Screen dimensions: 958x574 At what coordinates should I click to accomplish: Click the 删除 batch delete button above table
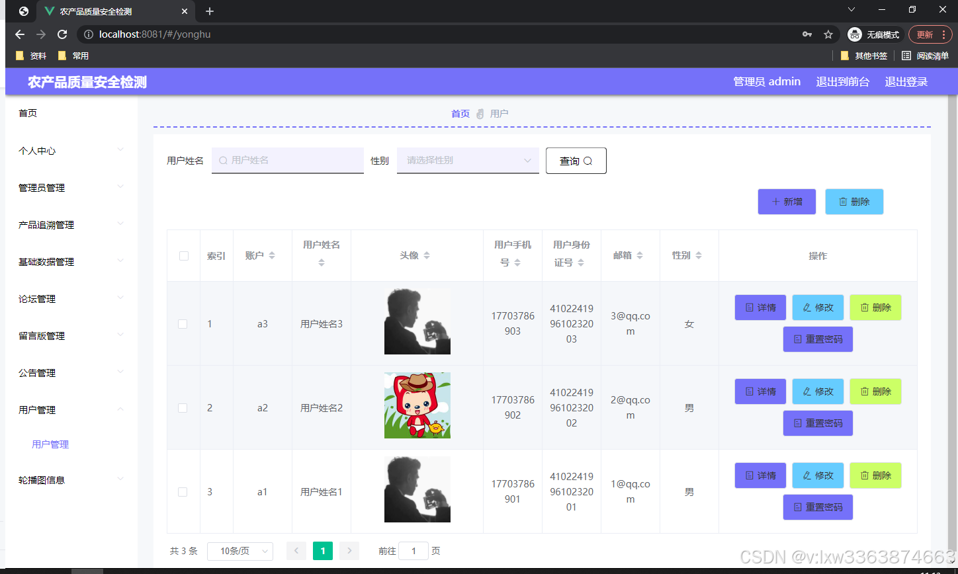tap(854, 202)
